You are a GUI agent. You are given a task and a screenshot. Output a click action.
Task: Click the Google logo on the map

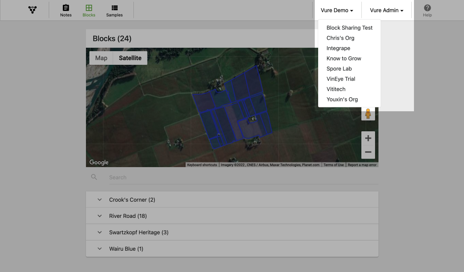(99, 162)
